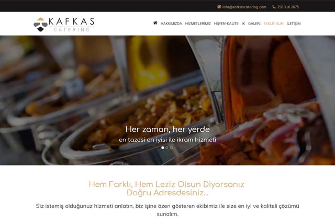The image size is (335, 223).
Task: Click the 256 316 2675 phone number
Action: (288, 7)
